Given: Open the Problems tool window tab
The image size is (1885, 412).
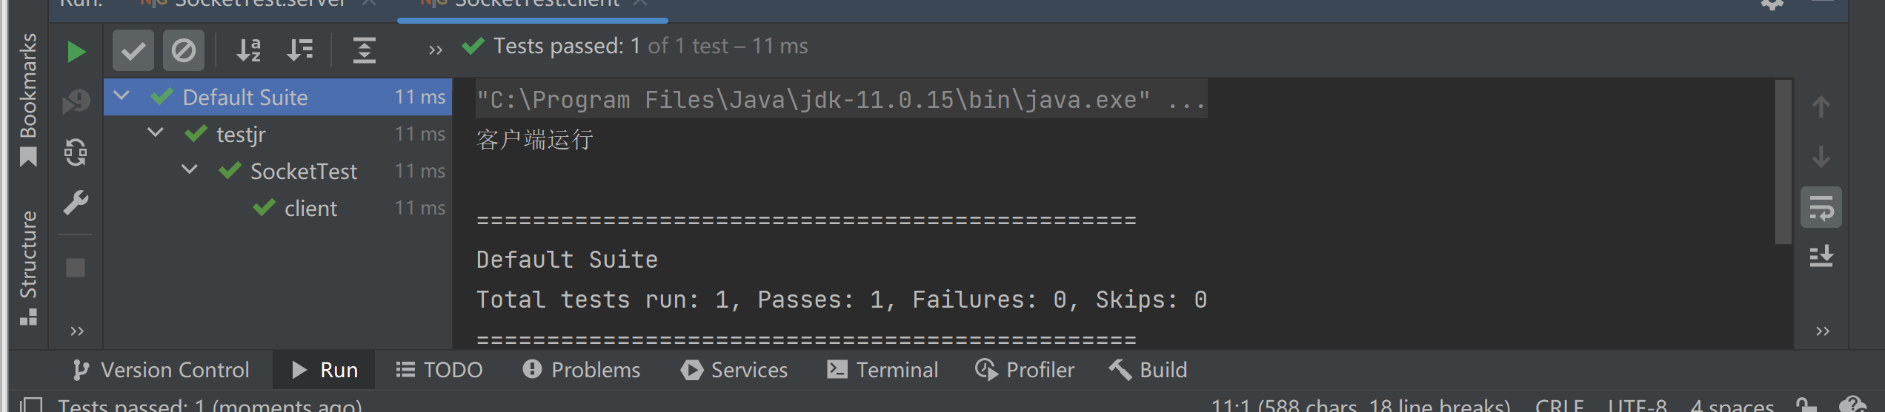Looking at the screenshot, I should coord(582,370).
